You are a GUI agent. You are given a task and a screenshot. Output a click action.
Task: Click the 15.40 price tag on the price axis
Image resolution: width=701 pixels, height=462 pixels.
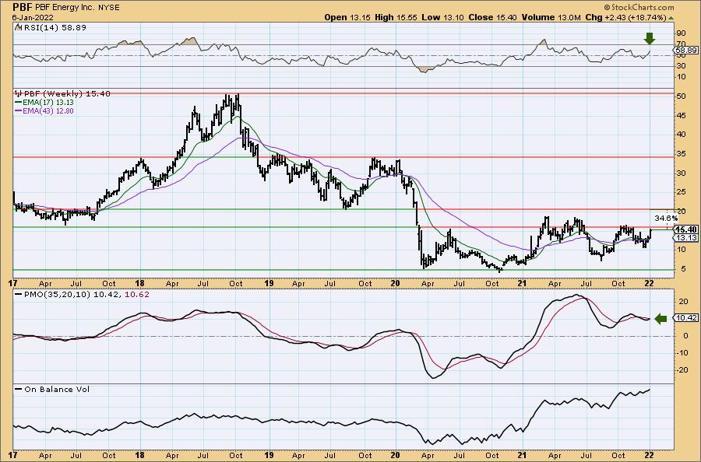tap(687, 229)
